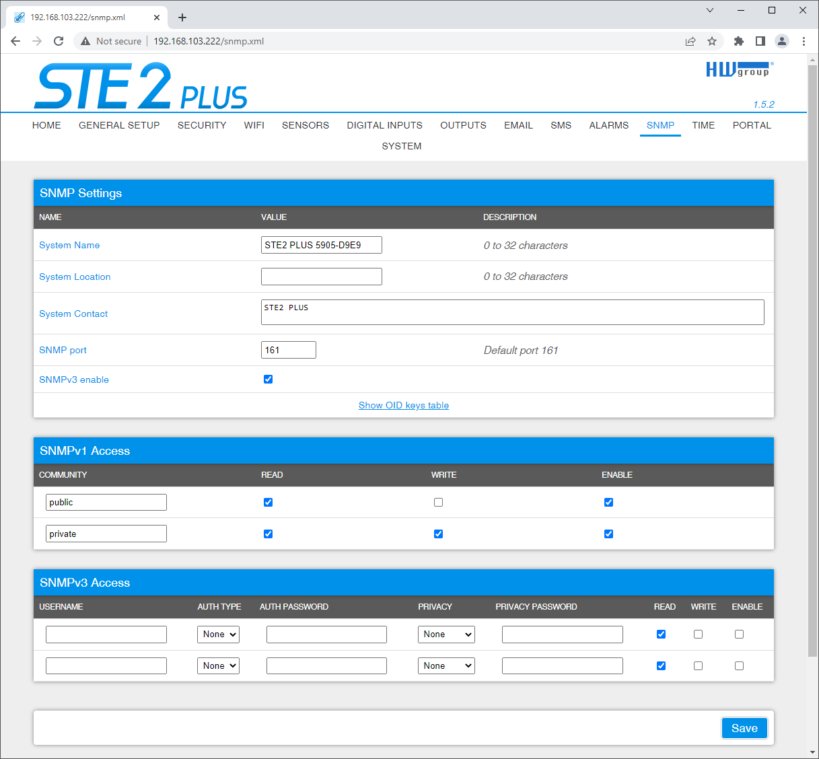Open a new browser tab
Viewport: 819px width, 759px height.
point(182,17)
